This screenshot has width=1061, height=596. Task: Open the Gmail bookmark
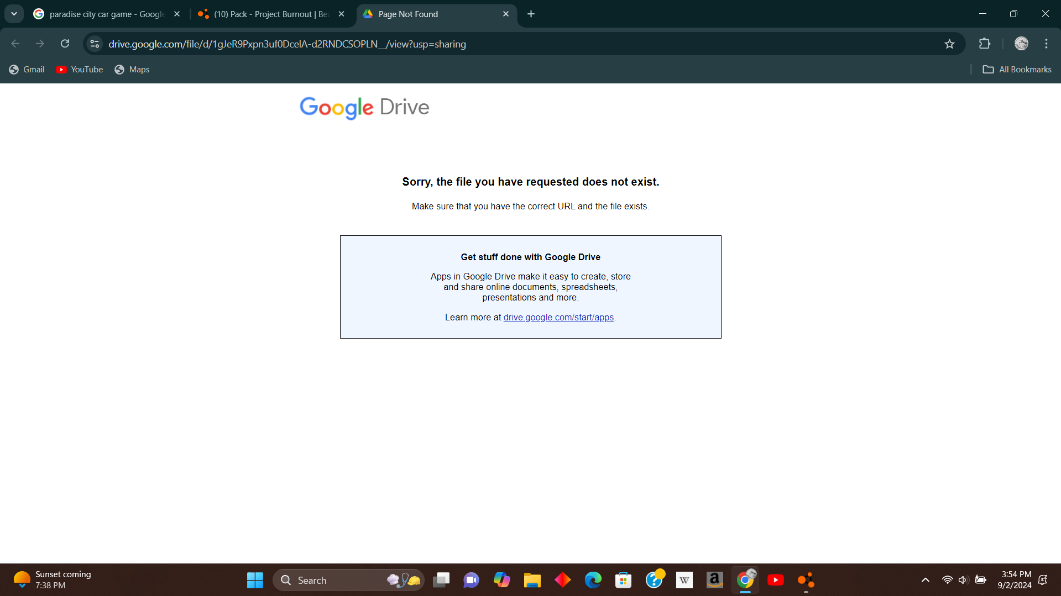pos(27,70)
